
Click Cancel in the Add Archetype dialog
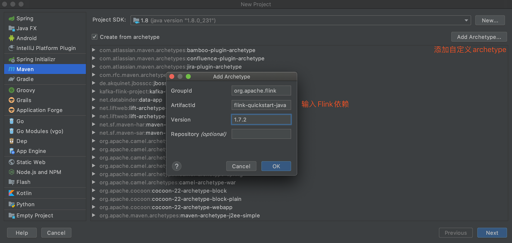pyautogui.click(x=241, y=166)
